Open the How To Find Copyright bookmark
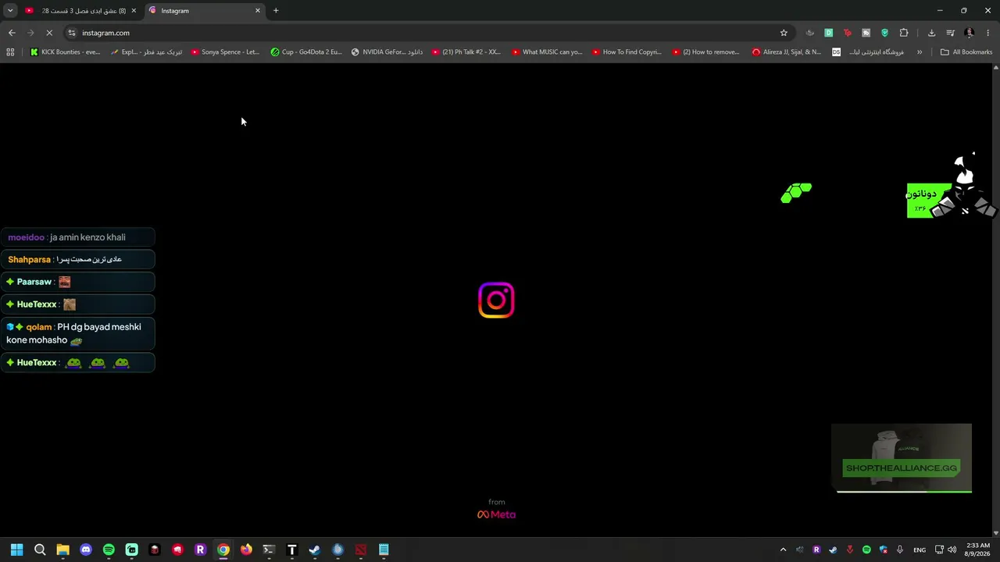1000x562 pixels. click(627, 52)
